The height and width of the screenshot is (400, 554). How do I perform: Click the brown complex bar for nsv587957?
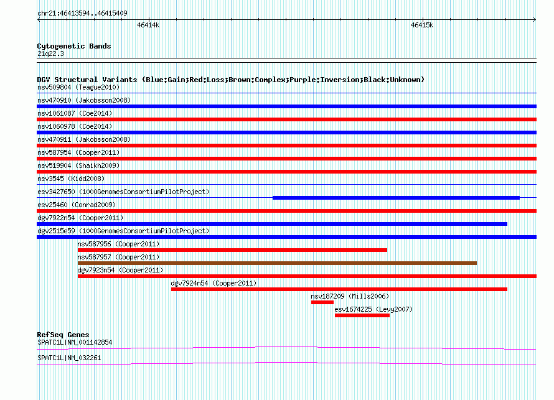click(277, 263)
